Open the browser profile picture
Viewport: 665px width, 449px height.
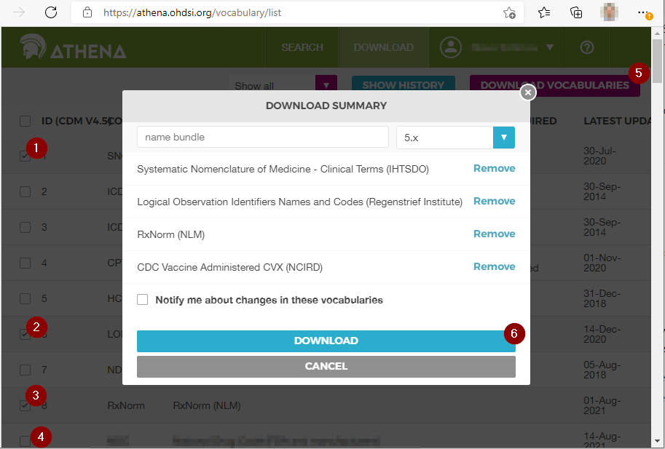pyautogui.click(x=609, y=12)
